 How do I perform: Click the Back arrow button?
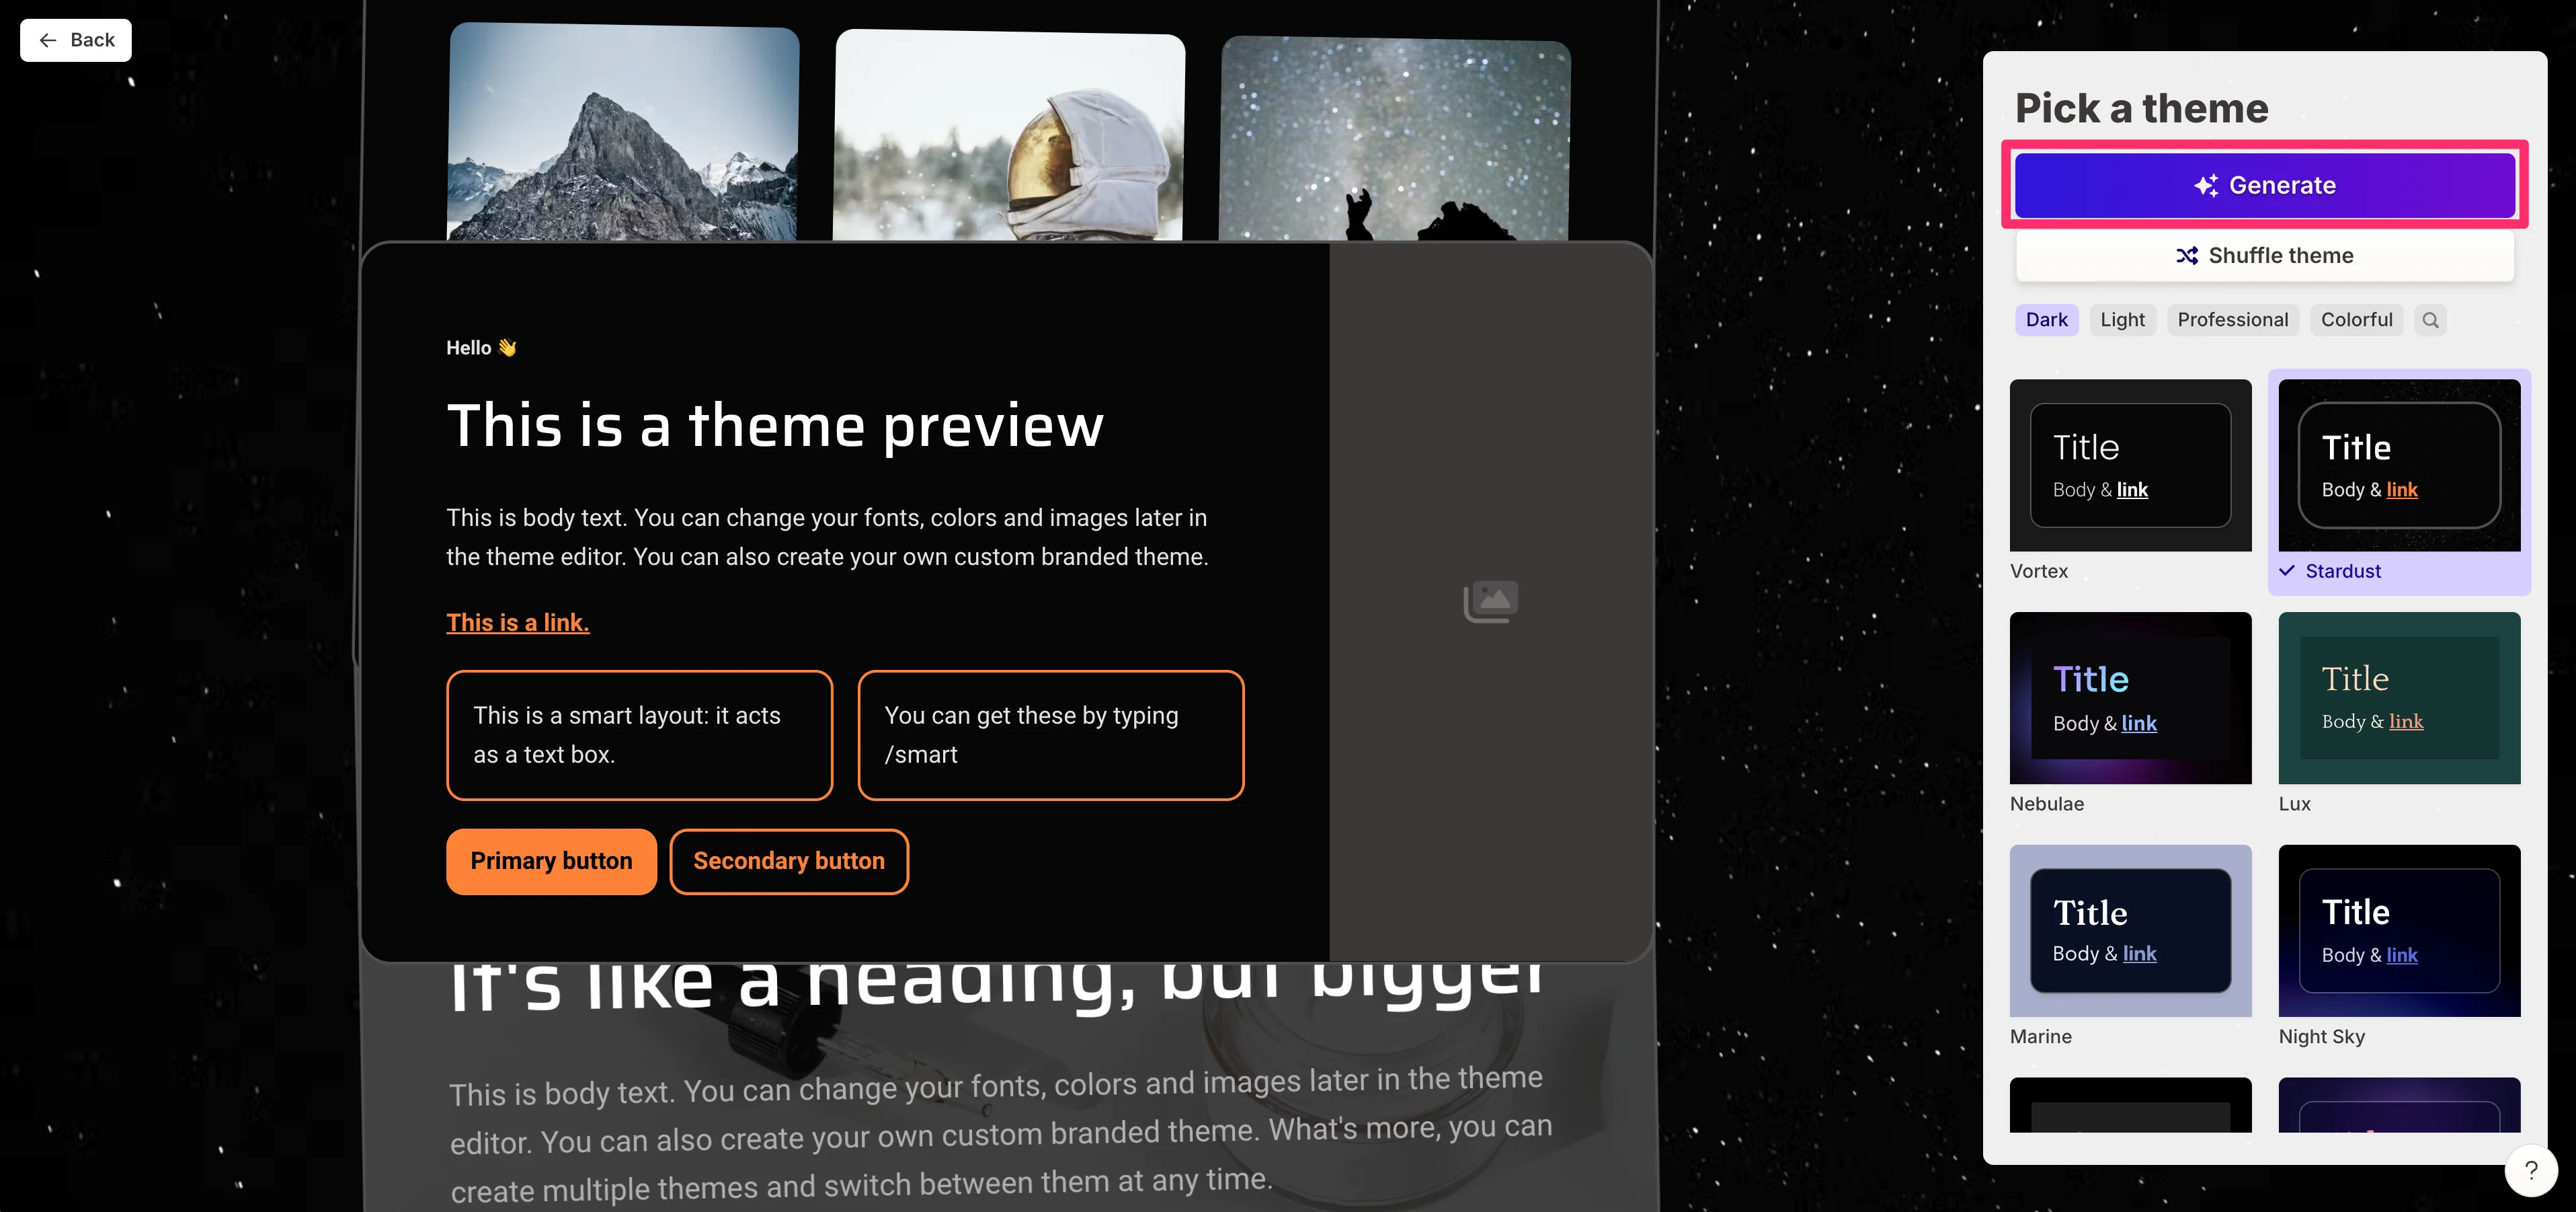pos(76,40)
